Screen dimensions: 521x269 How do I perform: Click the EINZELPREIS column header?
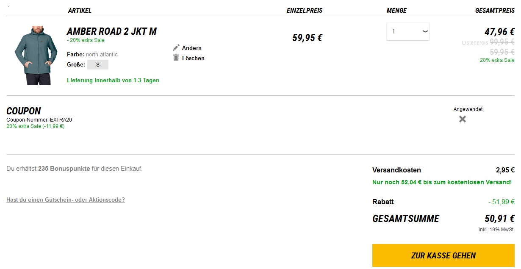tap(304, 11)
